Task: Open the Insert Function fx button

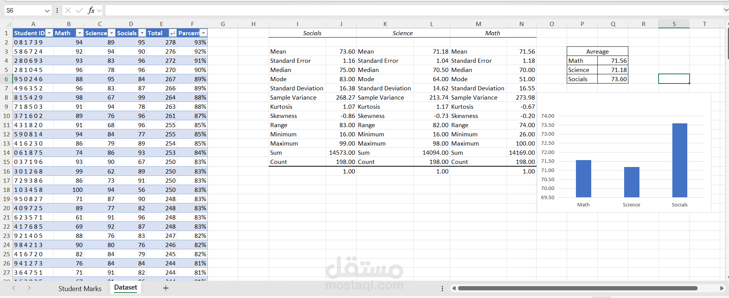Action: point(91,10)
